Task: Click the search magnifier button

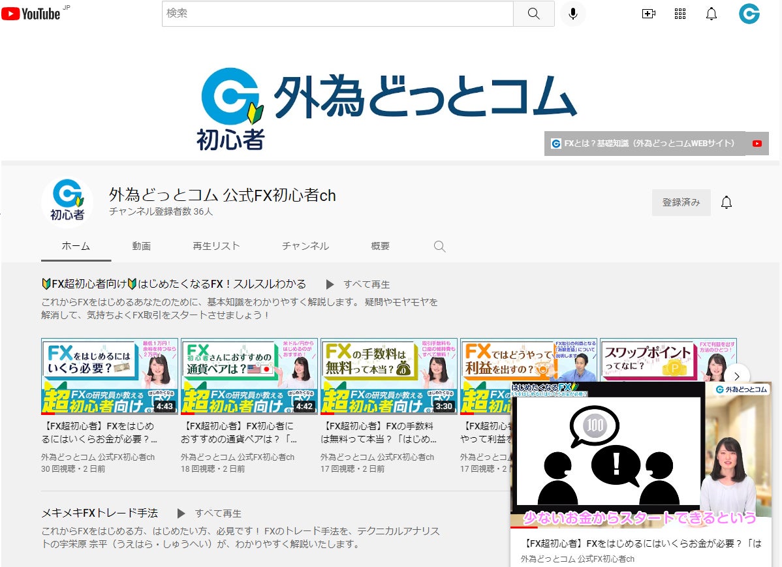Action: (534, 14)
